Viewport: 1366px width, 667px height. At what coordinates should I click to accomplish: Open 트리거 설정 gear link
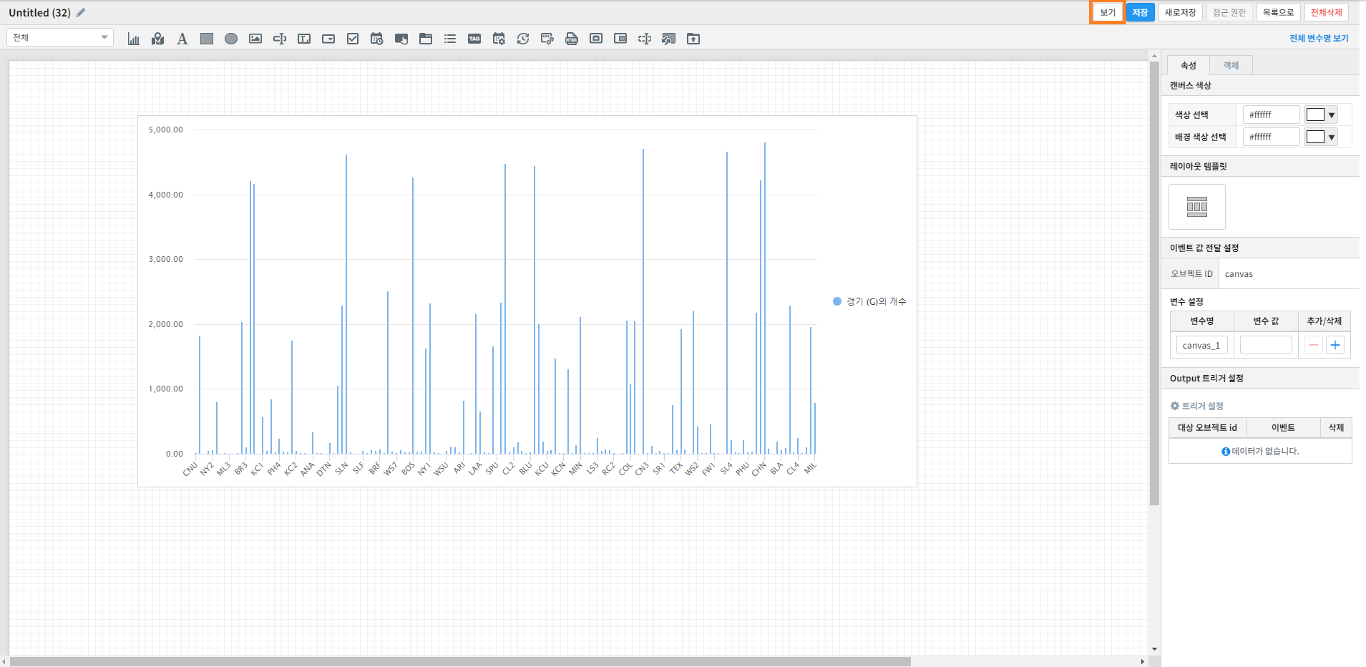tap(1196, 406)
